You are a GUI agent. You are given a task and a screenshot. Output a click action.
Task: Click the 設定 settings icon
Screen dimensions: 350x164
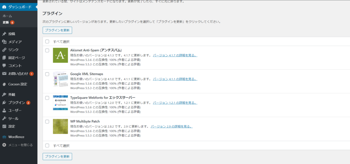tap(4, 126)
